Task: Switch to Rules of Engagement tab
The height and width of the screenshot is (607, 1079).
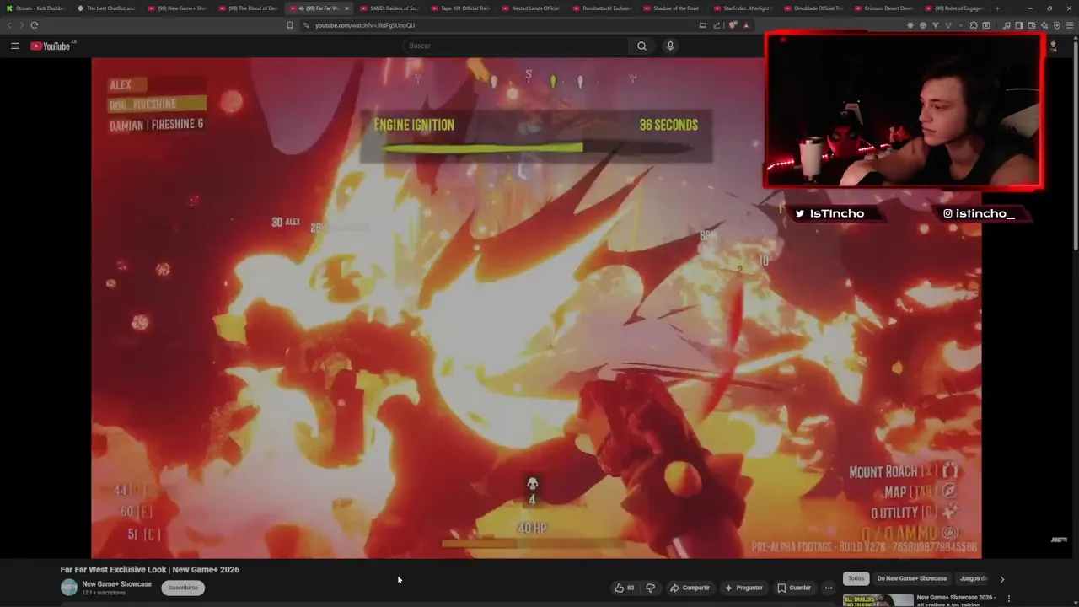Action: (955, 8)
